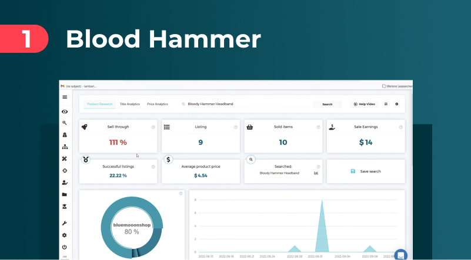
Task: Open the magnifier search tool in sidebar
Action: pos(65,123)
